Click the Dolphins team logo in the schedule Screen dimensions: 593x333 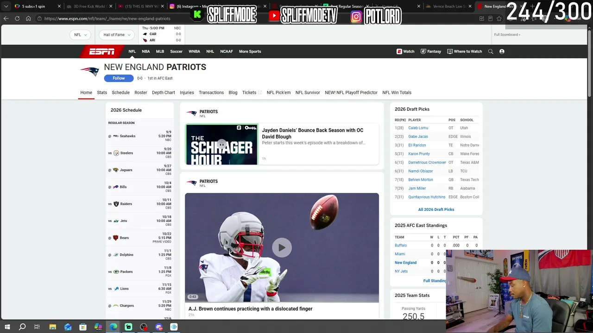point(116,255)
